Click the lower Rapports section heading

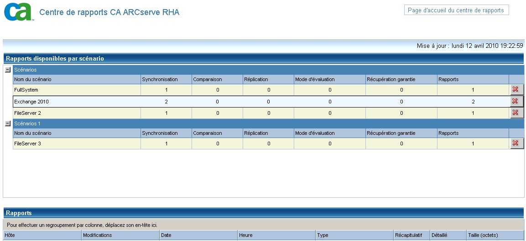[19, 213]
